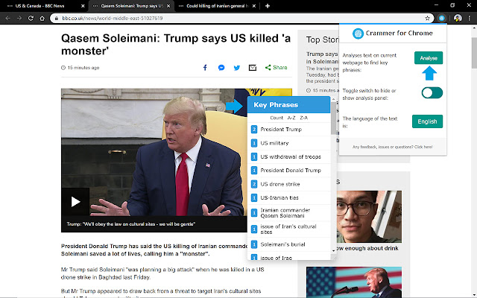Play the Trump video

(75, 202)
